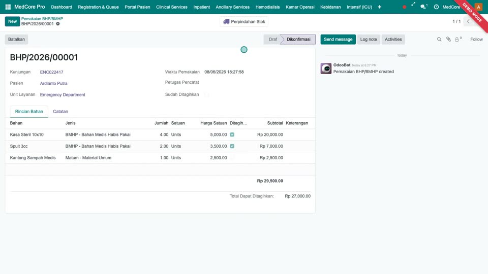Viewport: 488px width, 274px height.
Task: Click Follow in the chatter
Action: point(476,40)
